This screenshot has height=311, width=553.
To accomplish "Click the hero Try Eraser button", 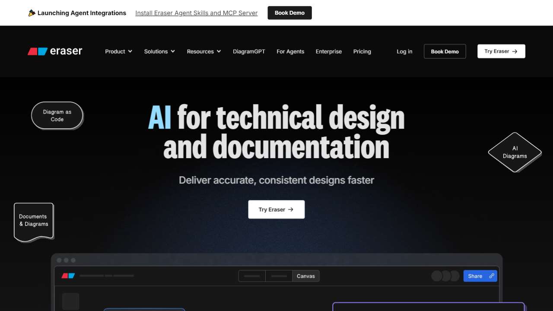I will 276,209.
